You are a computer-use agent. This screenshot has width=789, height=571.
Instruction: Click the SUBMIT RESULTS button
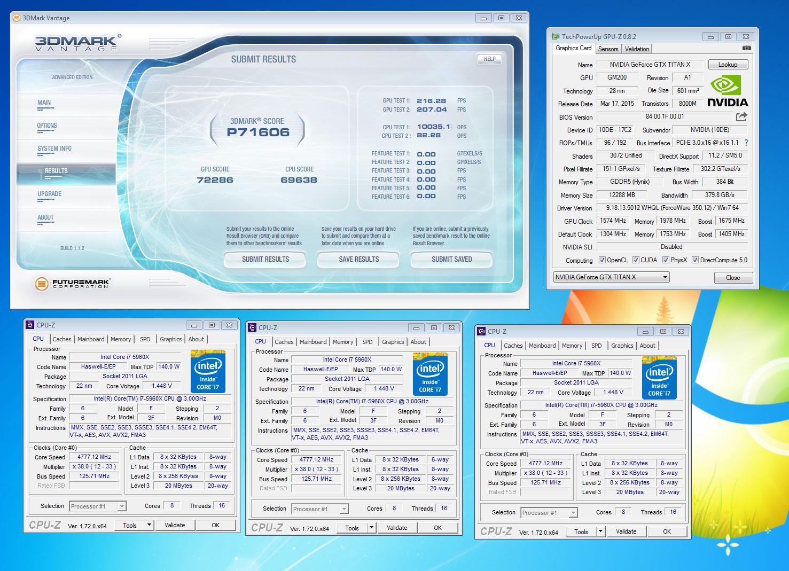[265, 259]
